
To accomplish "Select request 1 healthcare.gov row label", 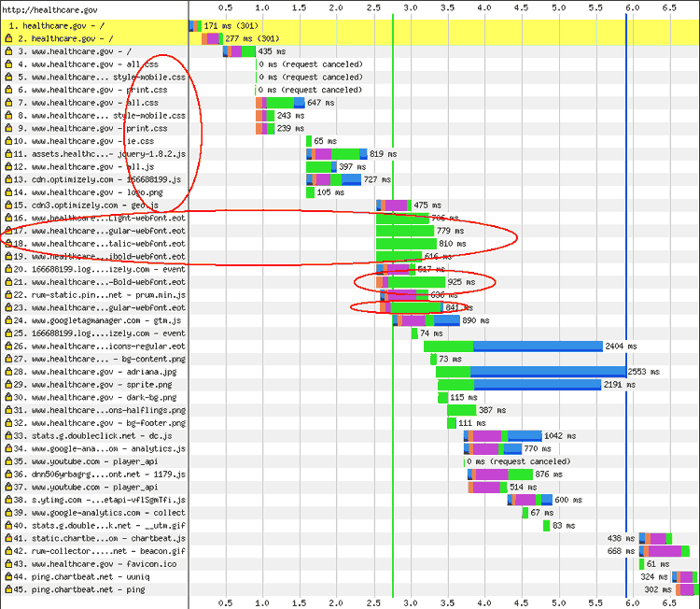I will tap(57, 26).
